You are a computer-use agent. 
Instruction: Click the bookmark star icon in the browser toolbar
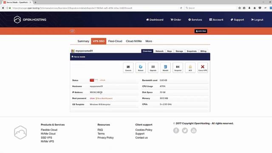click(x=240, y=8)
